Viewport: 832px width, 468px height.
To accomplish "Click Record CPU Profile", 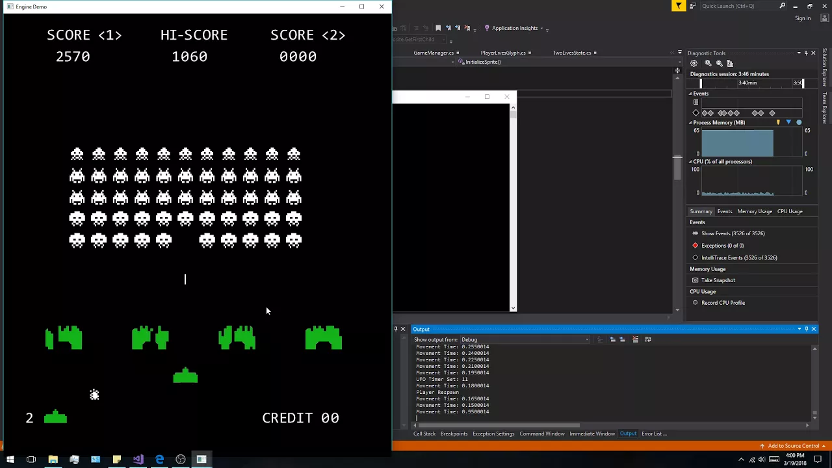I will coord(723,303).
